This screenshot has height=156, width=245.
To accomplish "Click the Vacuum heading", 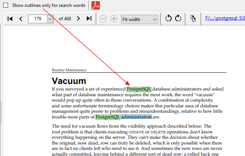I will [x=69, y=81].
